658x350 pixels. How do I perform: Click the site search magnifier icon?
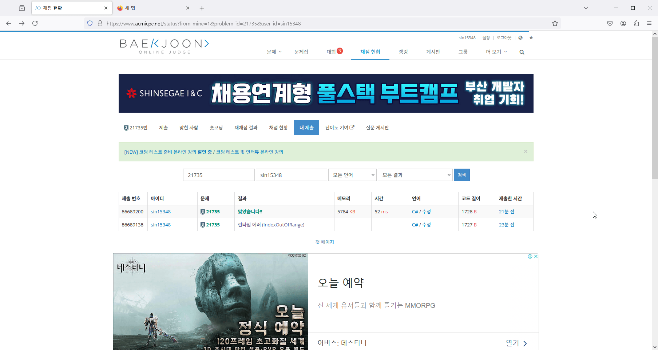(x=522, y=52)
